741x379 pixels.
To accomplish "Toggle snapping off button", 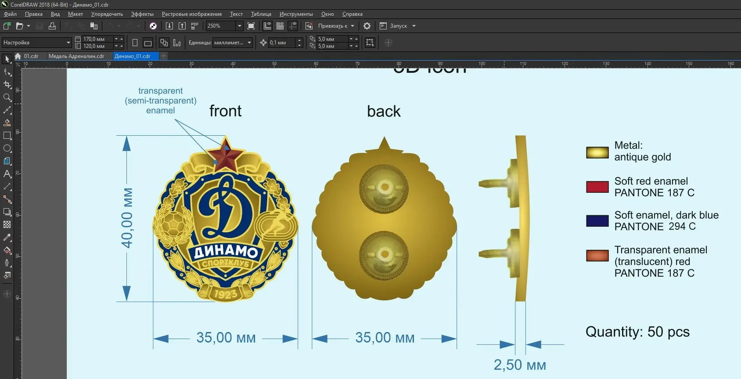I will point(309,26).
